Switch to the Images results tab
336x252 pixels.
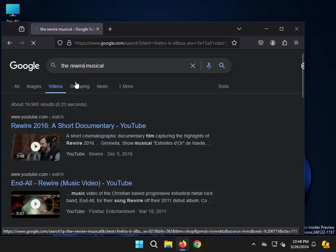point(34,86)
